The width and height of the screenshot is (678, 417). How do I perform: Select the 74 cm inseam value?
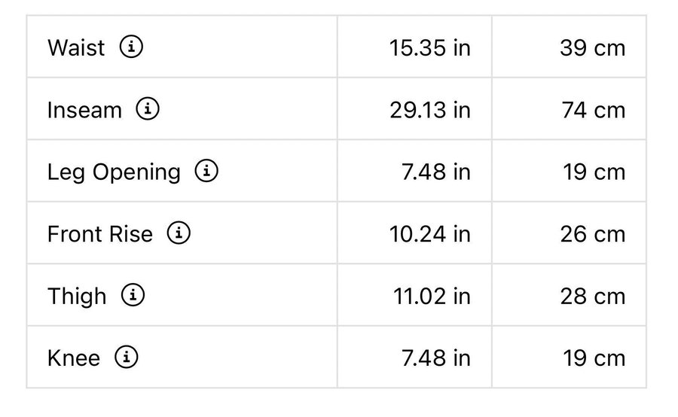coord(593,110)
